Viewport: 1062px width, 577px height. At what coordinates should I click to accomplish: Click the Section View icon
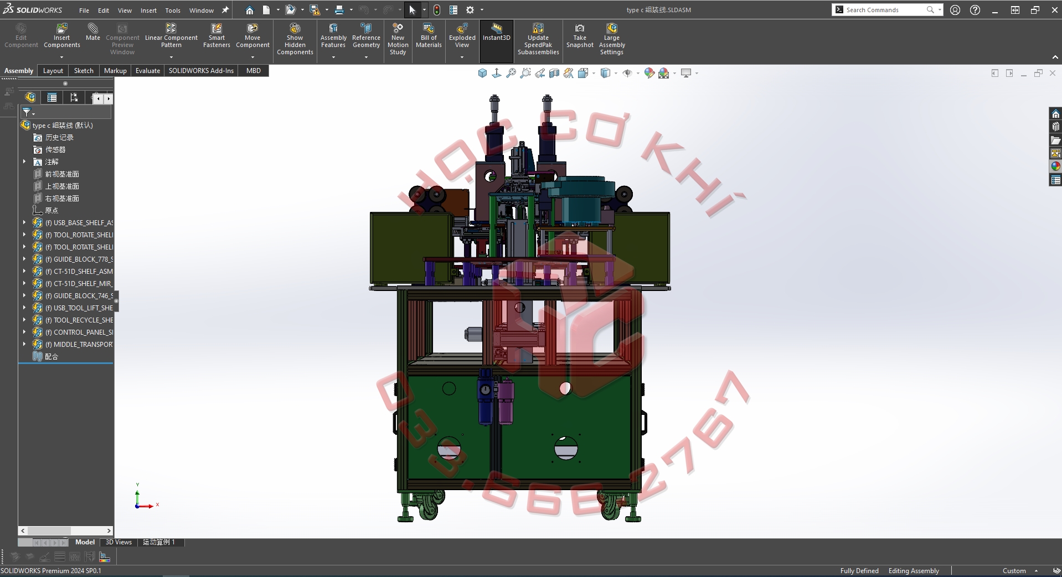coord(554,73)
